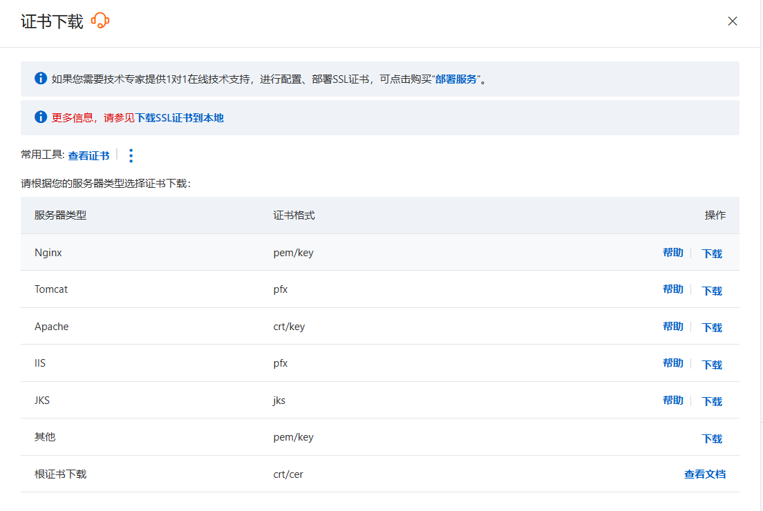
Task: Click the 部署服务 purchase link
Action: click(x=456, y=79)
